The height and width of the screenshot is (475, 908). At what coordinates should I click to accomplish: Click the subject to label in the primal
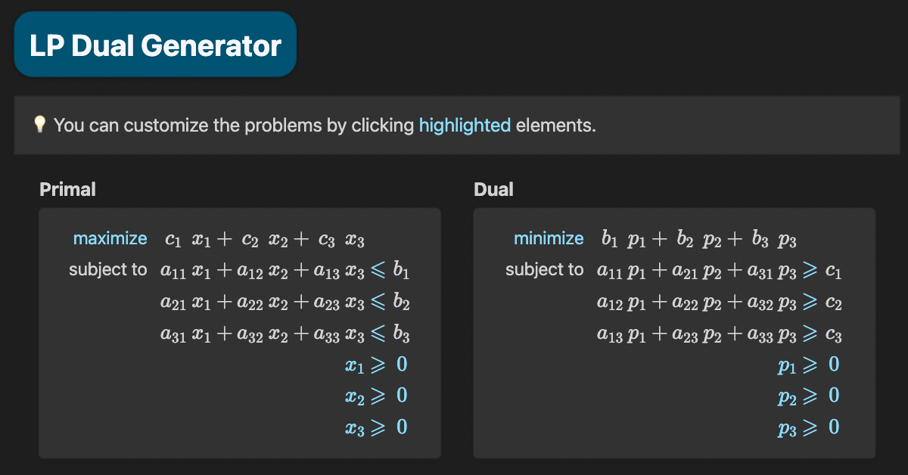[x=108, y=269]
